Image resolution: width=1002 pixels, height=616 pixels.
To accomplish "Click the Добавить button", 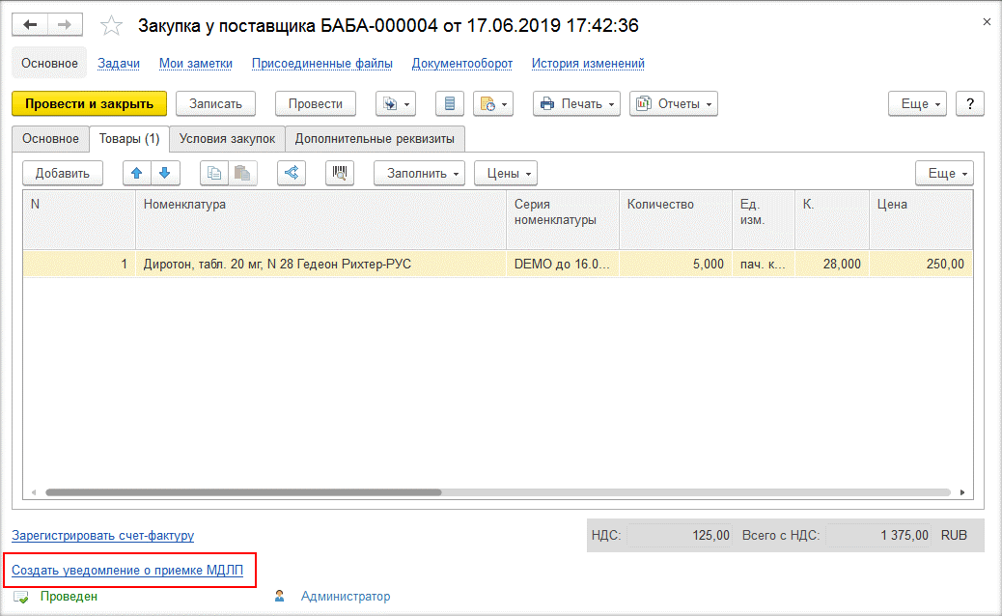I will (63, 173).
